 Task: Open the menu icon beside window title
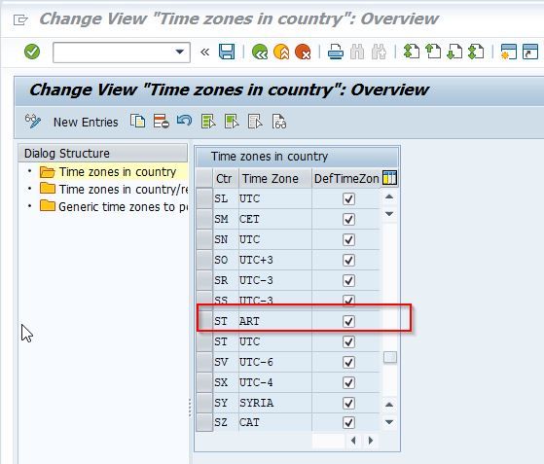[x=20, y=19]
